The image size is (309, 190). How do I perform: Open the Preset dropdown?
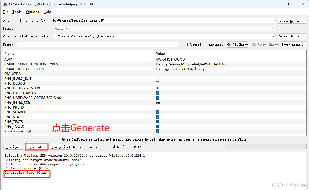(x=273, y=28)
